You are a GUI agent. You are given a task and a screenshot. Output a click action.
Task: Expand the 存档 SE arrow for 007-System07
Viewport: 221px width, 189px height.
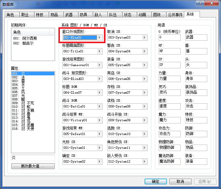coord(145,93)
